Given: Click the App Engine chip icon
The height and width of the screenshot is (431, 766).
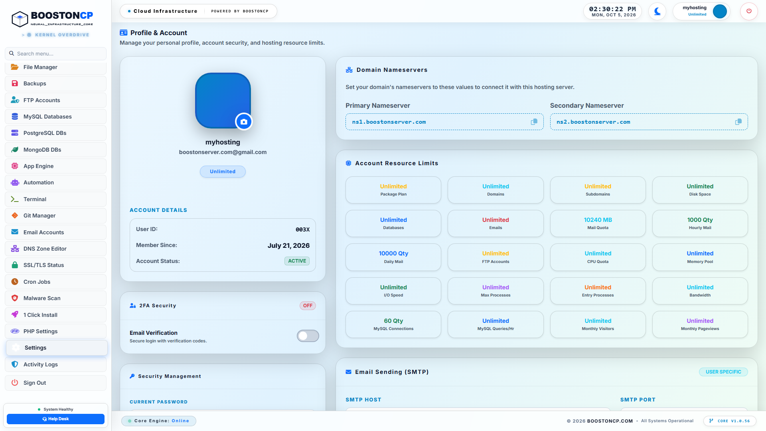Looking at the screenshot, I should pos(15,166).
